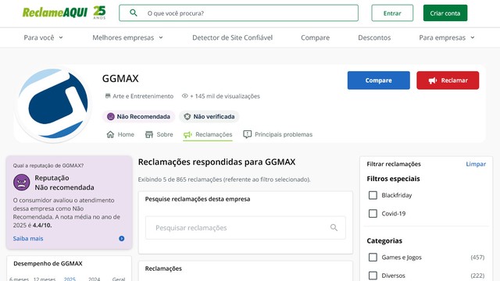Click the + 145 mil de visualizações text
This screenshot has width=500, height=281.
click(x=225, y=96)
